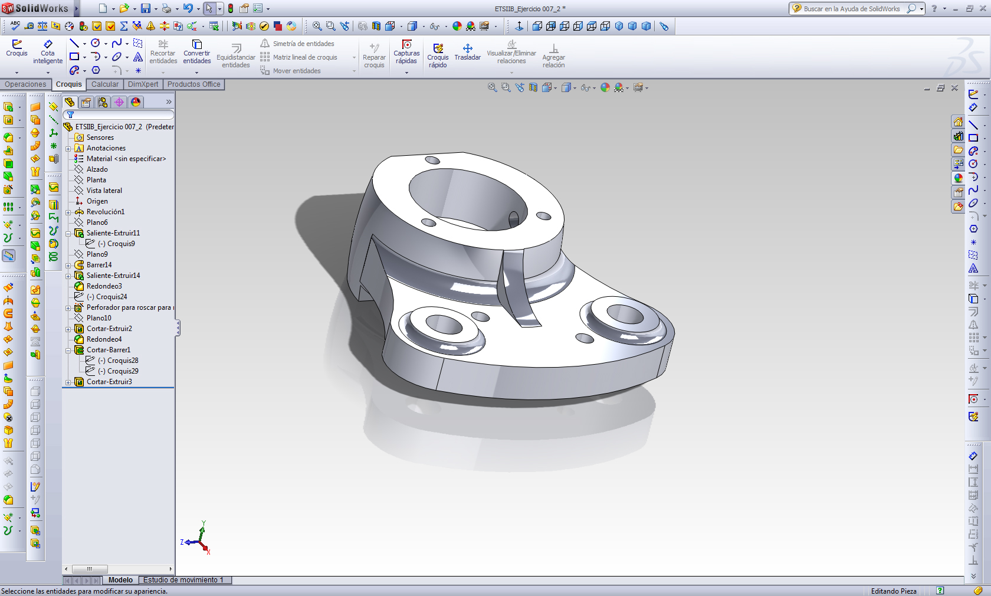Save the part with the diskette icon

[x=145, y=8]
